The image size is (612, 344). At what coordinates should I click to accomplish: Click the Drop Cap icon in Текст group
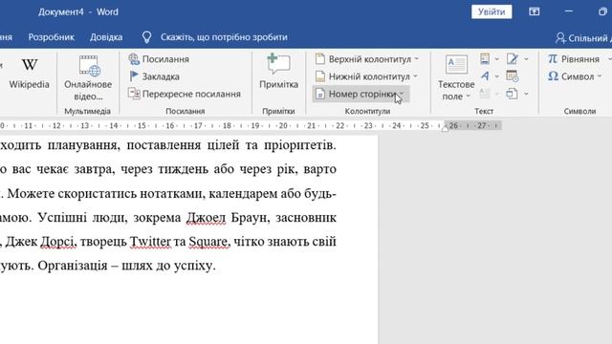(485, 94)
